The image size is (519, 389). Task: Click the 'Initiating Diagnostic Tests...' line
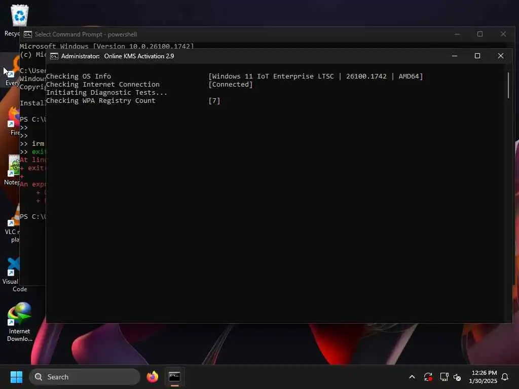[106, 93]
